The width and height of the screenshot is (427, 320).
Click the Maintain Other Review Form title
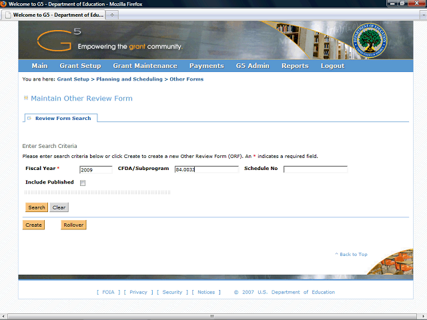pos(81,98)
